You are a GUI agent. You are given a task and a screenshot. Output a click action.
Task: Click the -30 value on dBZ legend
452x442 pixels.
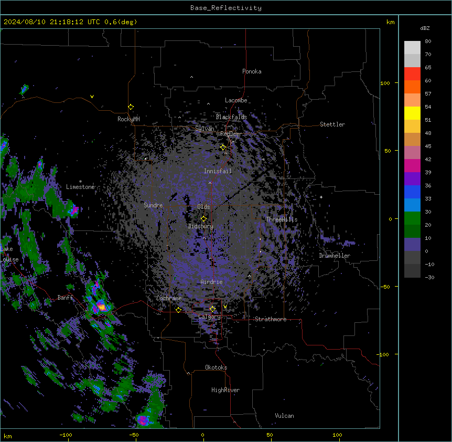coord(430,278)
